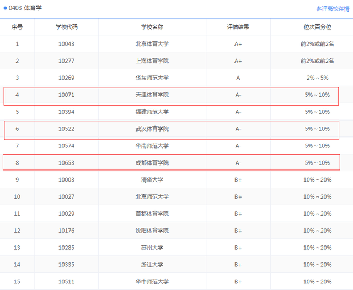Click 前2%或前2名 for 北京体育大学

point(318,44)
